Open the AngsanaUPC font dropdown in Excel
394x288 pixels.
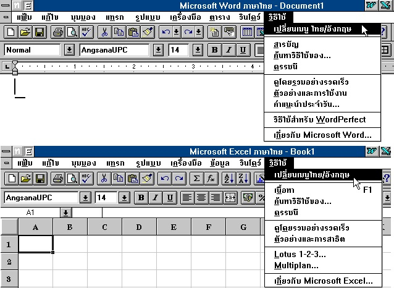85,198
